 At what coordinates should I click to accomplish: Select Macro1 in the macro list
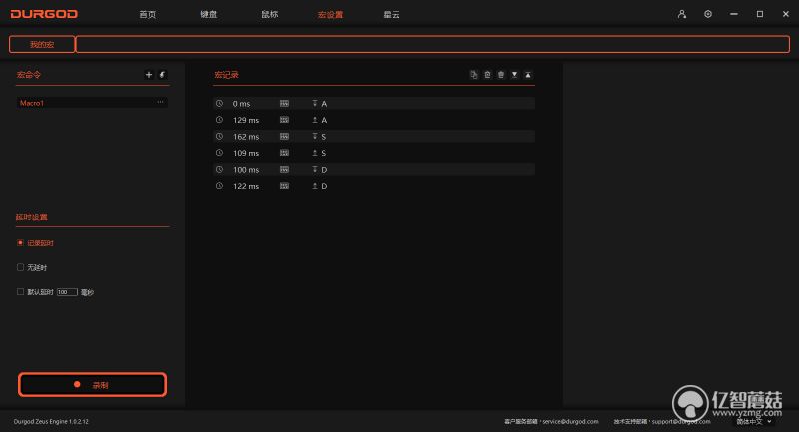[x=92, y=103]
